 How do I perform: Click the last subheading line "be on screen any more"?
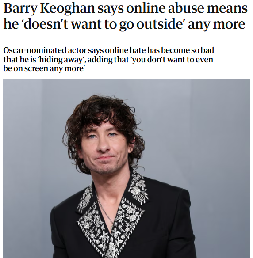pyautogui.click(x=44, y=68)
